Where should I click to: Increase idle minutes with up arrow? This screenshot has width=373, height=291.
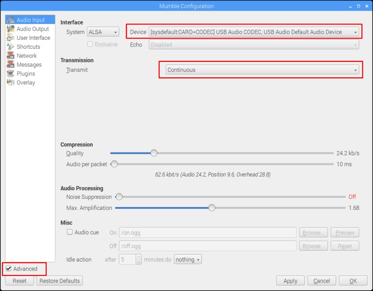tap(139, 257)
